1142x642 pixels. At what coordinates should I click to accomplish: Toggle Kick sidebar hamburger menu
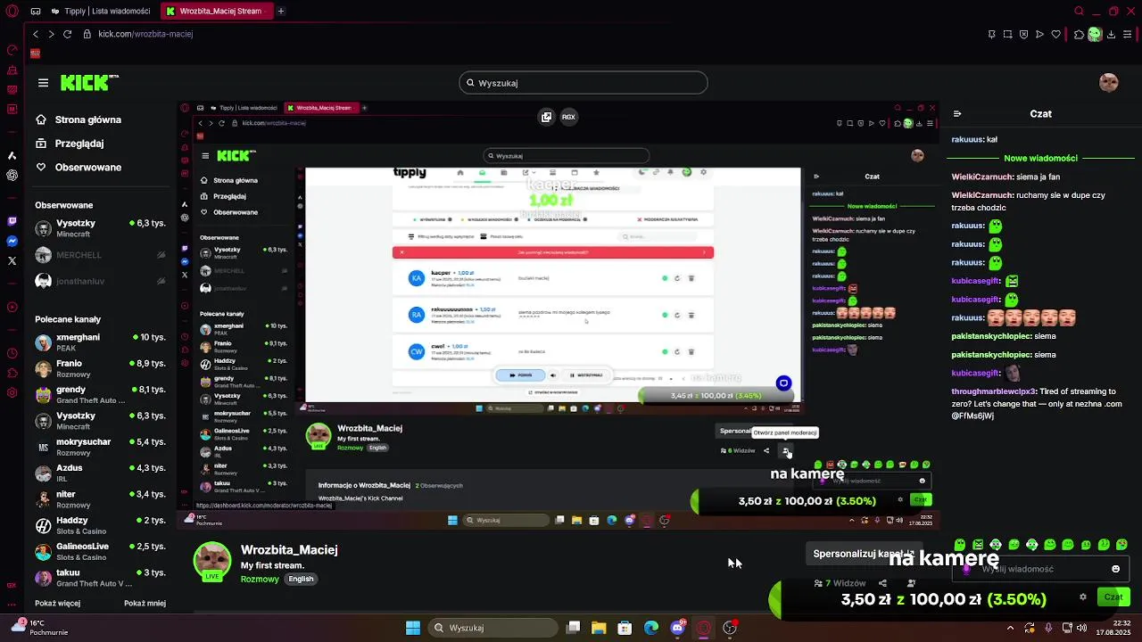[x=43, y=83]
